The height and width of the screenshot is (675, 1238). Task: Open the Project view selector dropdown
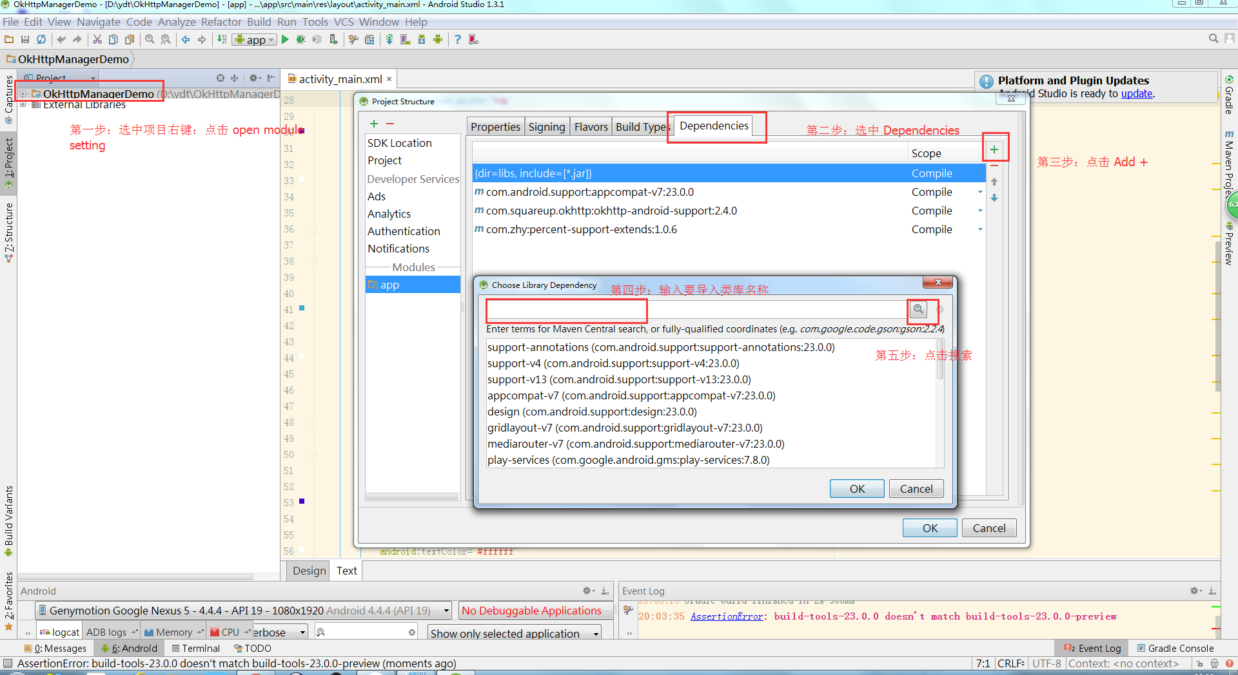[x=59, y=78]
